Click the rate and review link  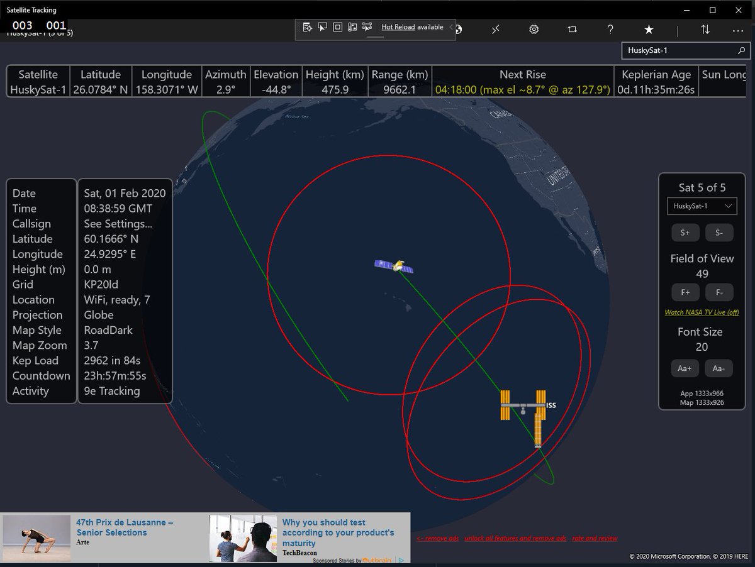[x=595, y=539]
